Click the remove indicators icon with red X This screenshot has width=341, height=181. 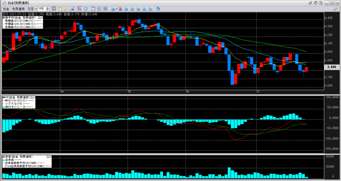pos(121,9)
